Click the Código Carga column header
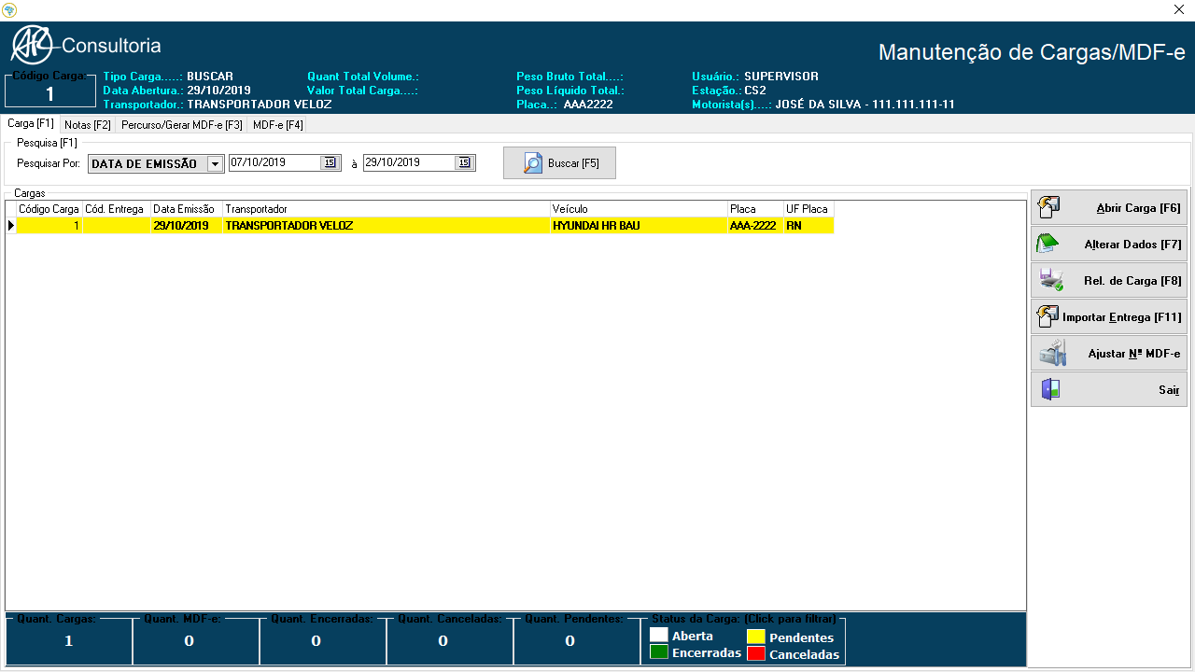This screenshot has height=672, width=1195. click(49, 209)
